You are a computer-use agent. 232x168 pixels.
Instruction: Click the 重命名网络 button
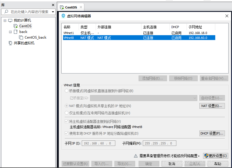pyautogui.click(x=214, y=78)
